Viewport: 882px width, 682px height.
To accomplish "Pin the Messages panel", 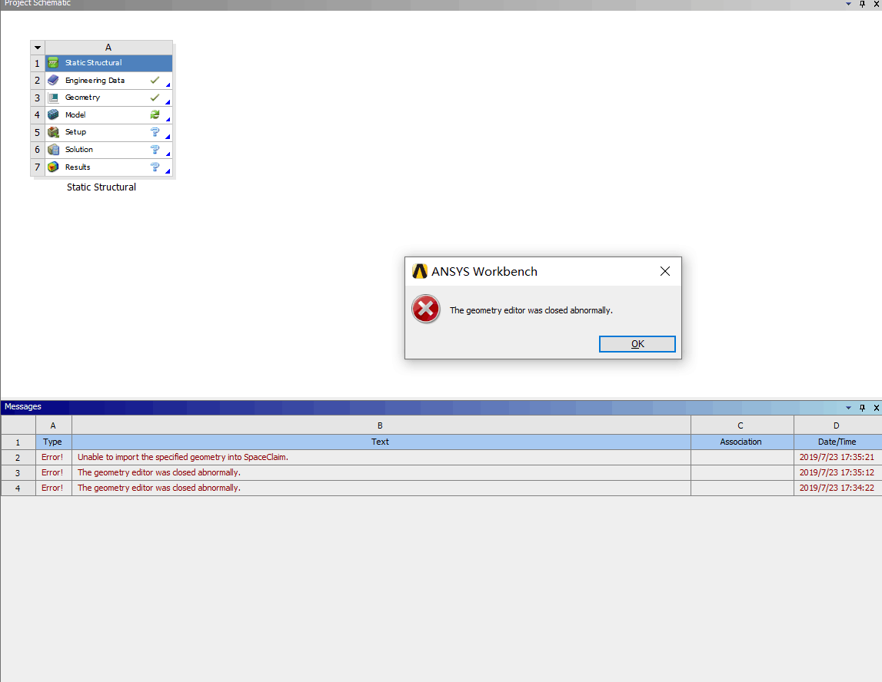I will click(862, 407).
